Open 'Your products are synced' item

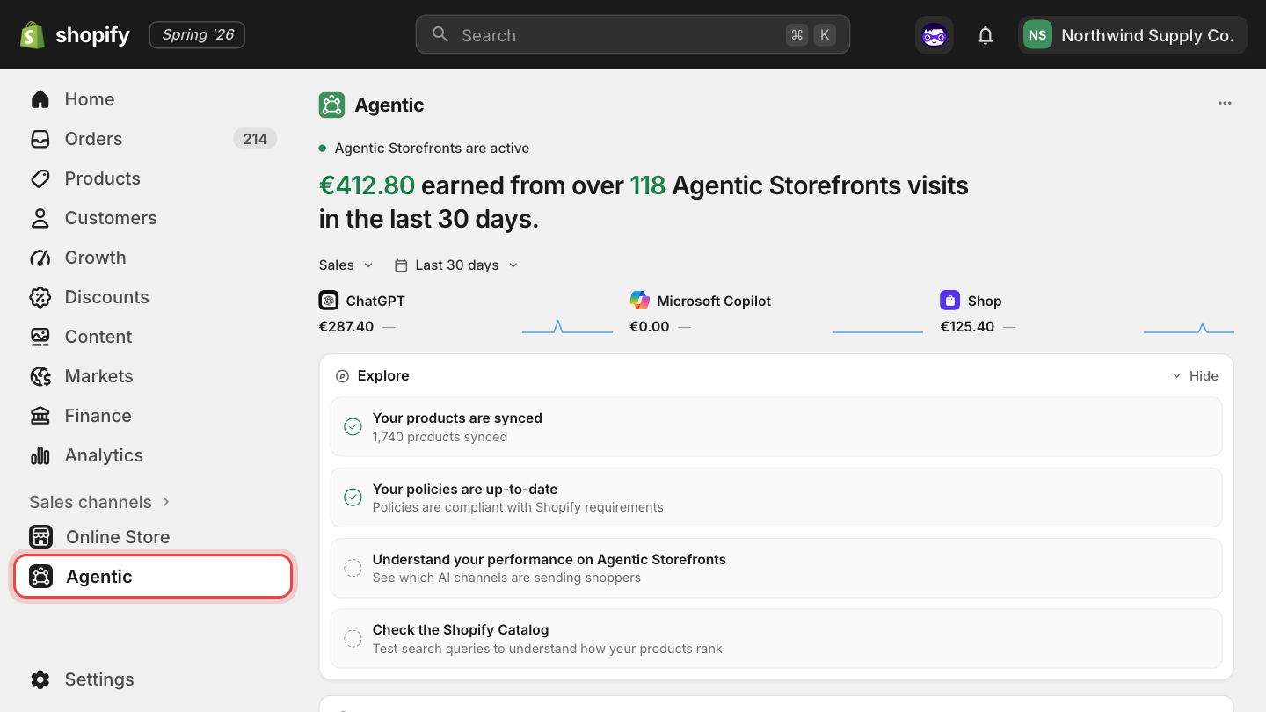[776, 426]
